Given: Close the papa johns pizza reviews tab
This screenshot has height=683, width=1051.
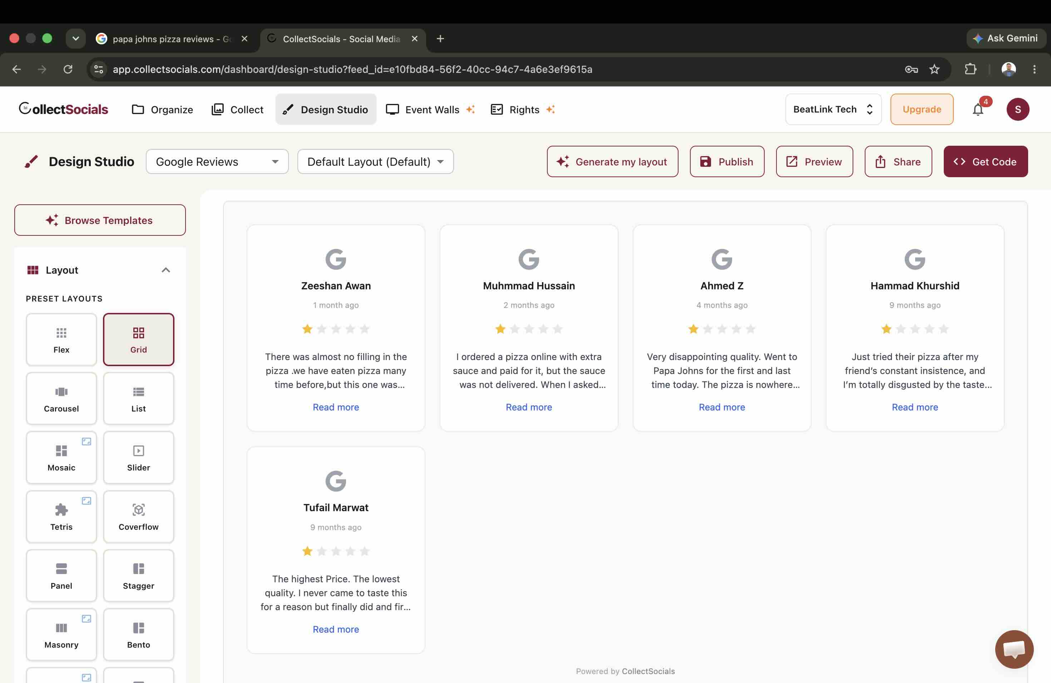Looking at the screenshot, I should pos(244,39).
